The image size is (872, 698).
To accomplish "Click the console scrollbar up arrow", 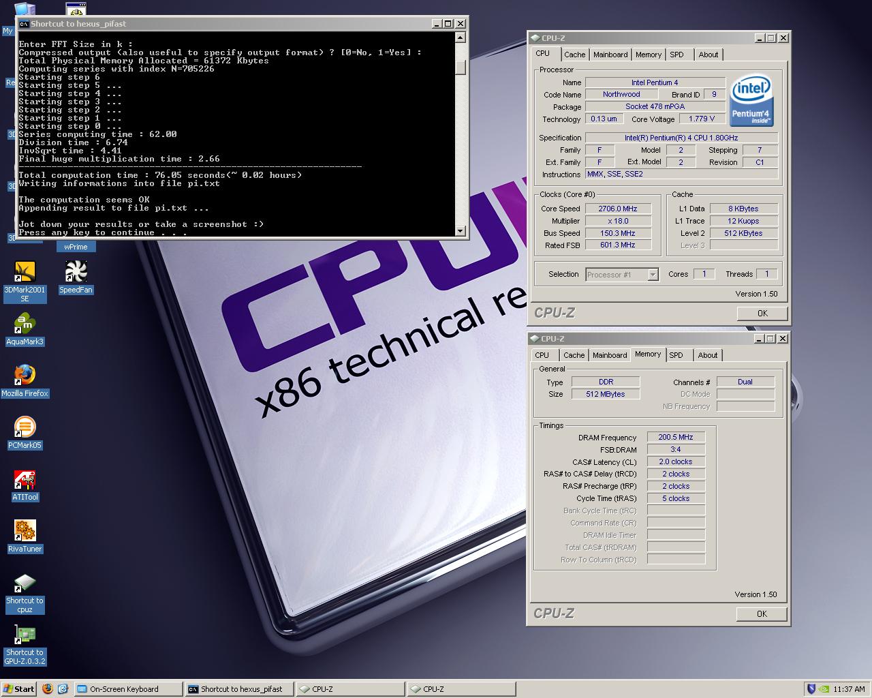I will [461, 38].
